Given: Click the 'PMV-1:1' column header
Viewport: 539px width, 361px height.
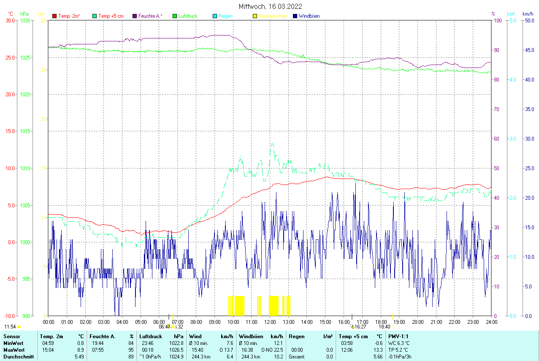Looking at the screenshot, I should (398, 337).
